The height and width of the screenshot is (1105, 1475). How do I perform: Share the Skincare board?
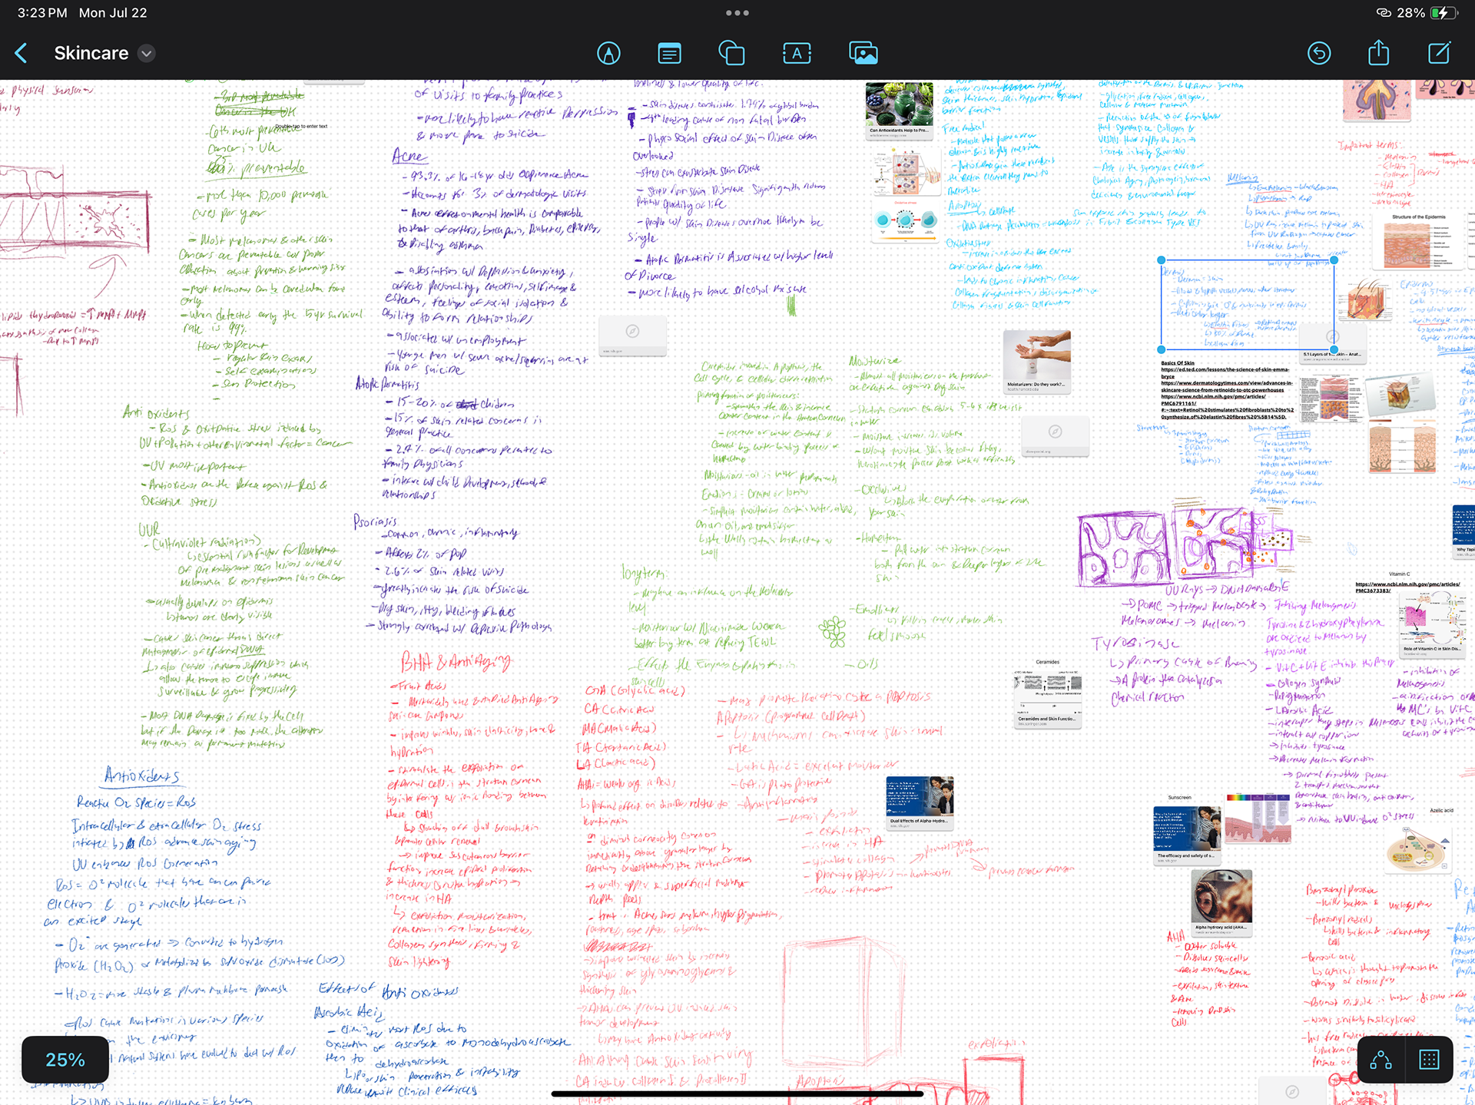pyautogui.click(x=1379, y=53)
